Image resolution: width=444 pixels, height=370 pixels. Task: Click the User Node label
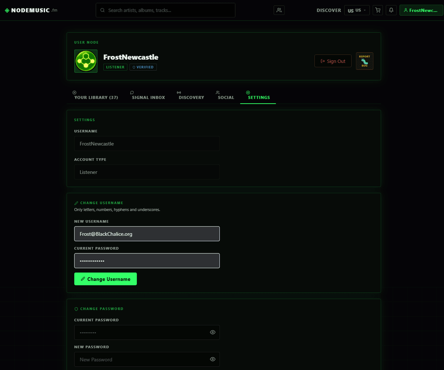click(x=86, y=43)
